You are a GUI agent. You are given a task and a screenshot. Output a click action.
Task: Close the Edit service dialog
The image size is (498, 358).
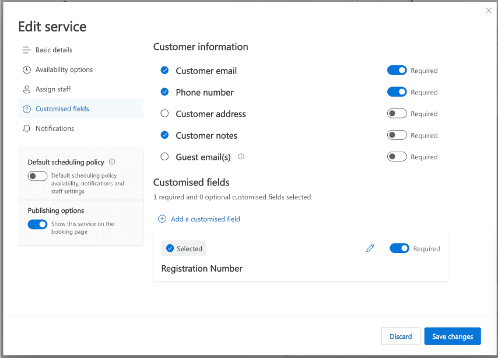coord(489,10)
